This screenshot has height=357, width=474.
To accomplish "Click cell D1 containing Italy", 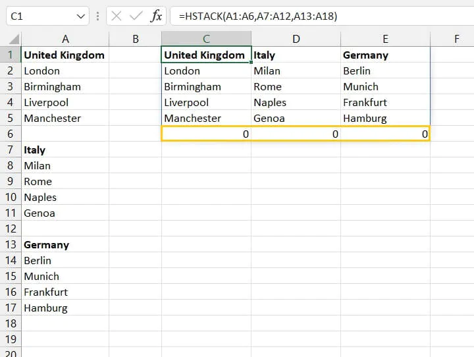I will 296,55.
